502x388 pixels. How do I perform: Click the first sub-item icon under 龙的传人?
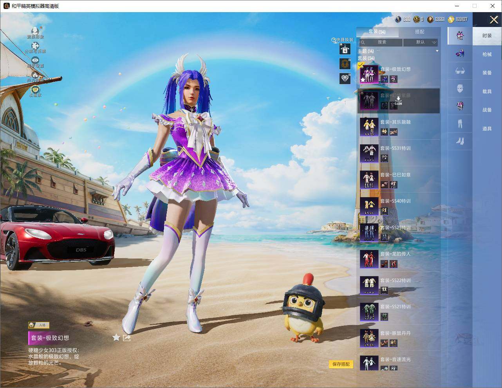(x=385, y=264)
